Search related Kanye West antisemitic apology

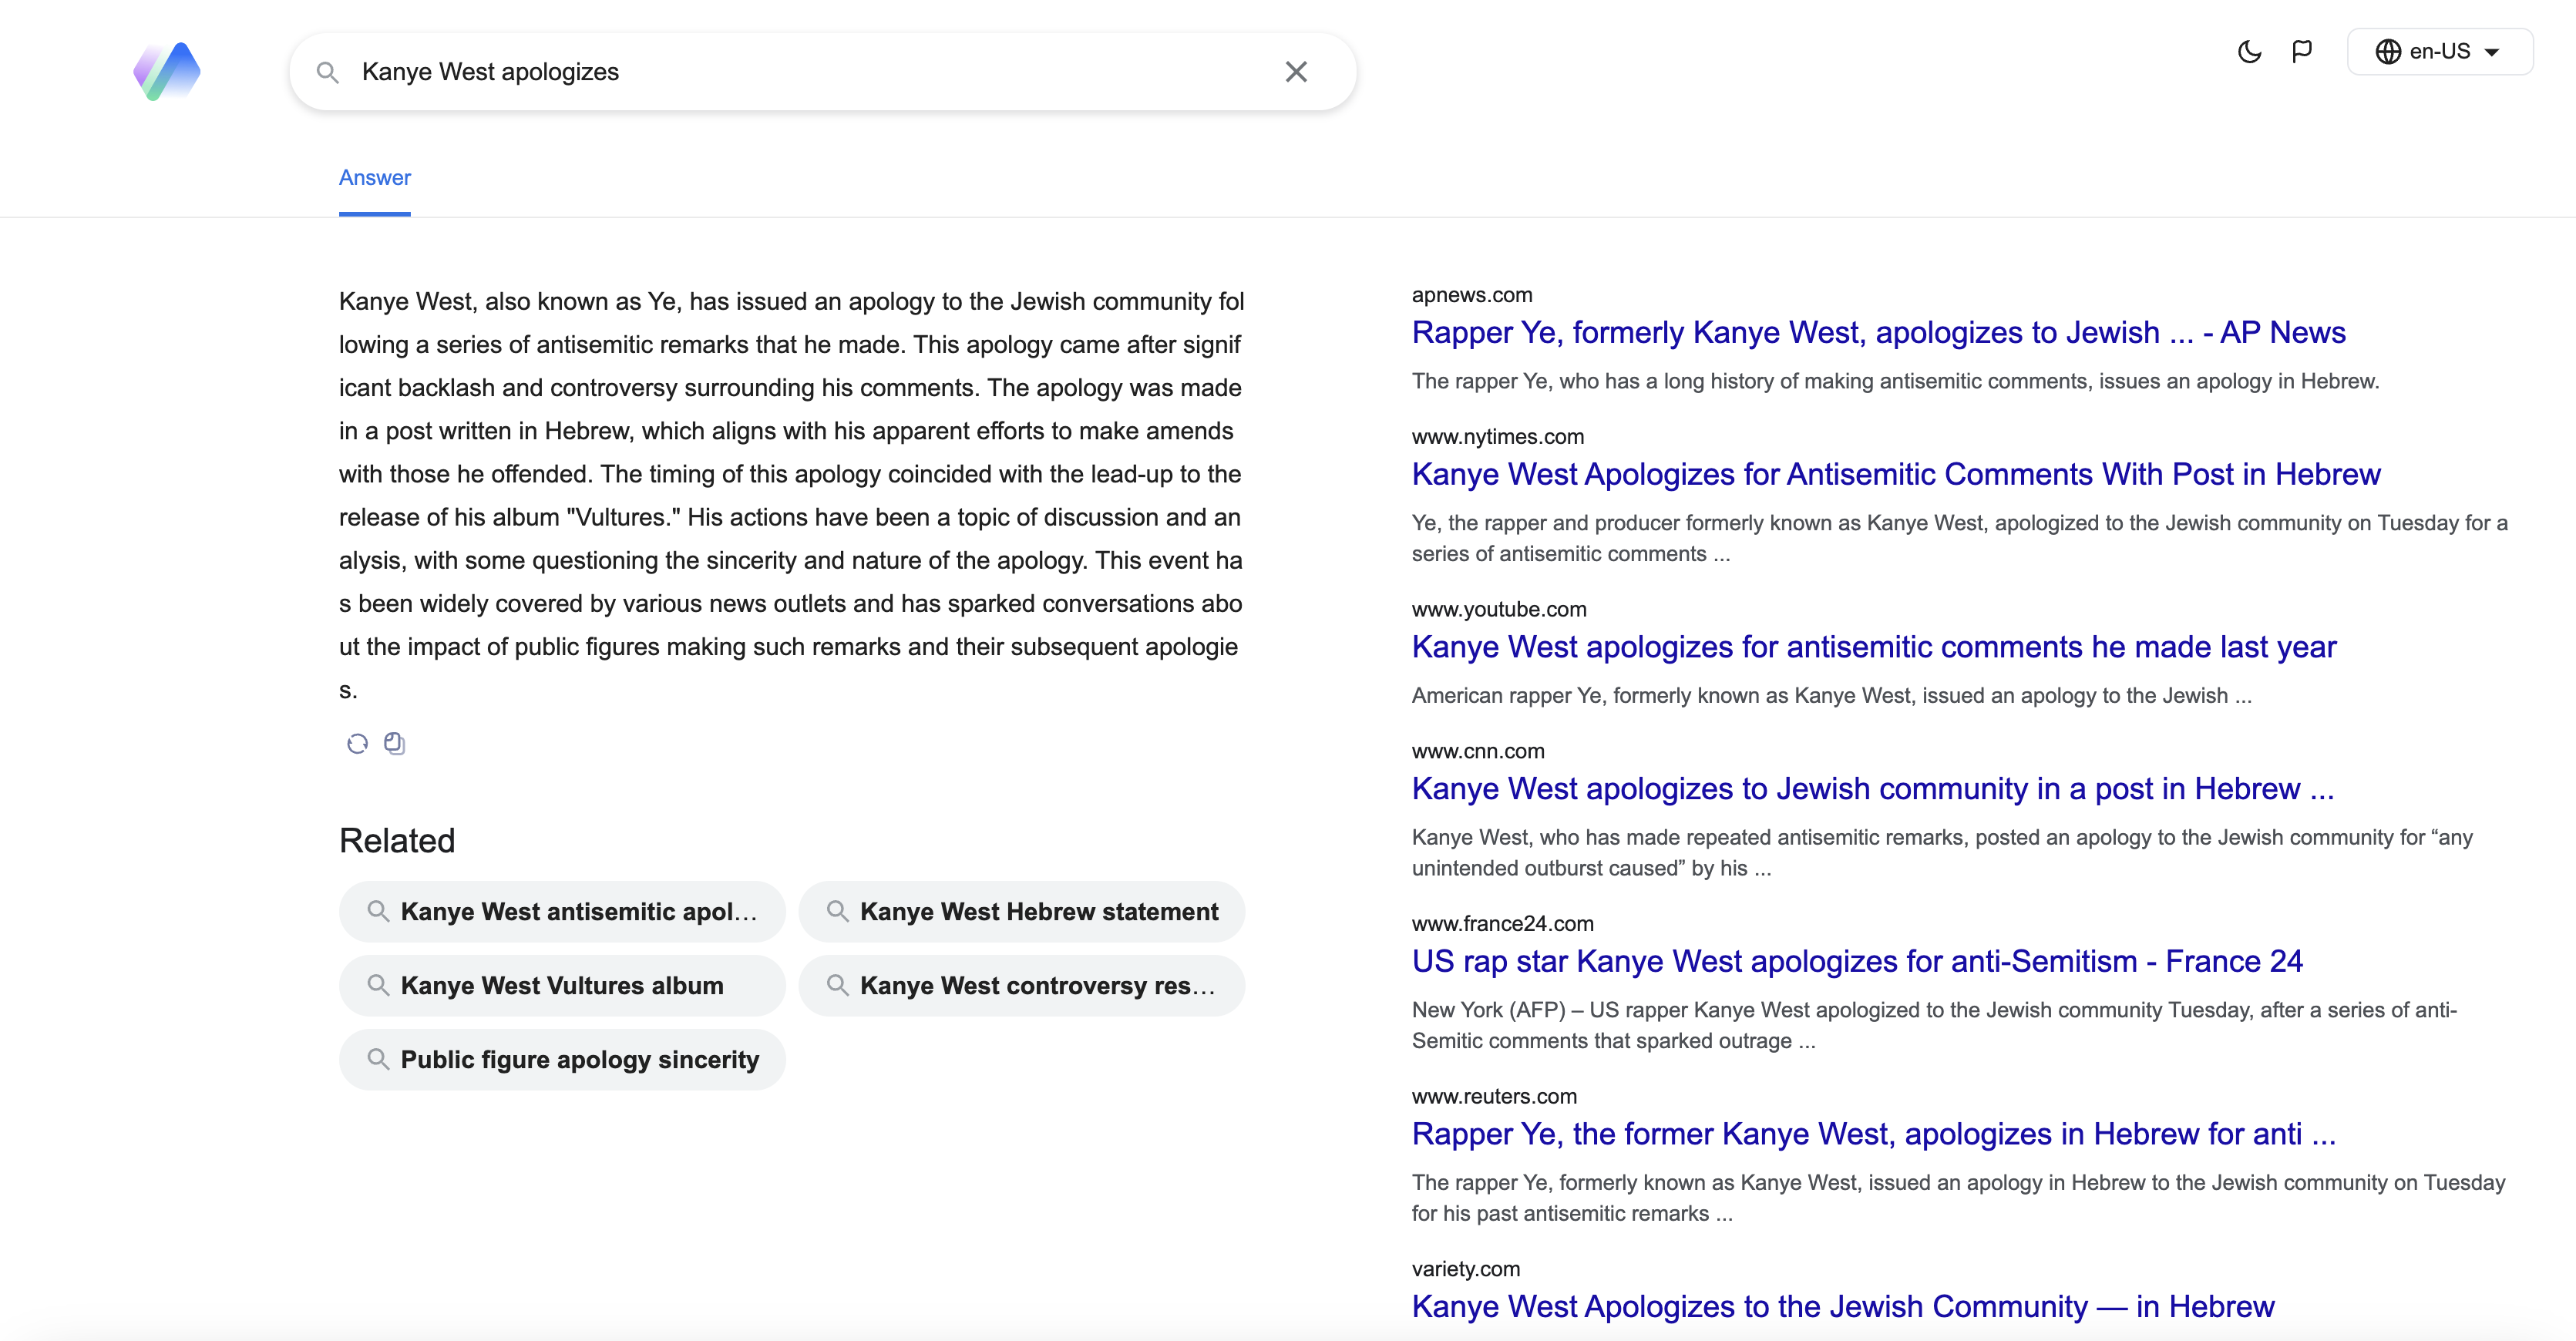pos(562,911)
